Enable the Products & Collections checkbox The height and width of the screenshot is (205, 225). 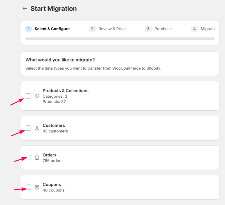point(28,96)
